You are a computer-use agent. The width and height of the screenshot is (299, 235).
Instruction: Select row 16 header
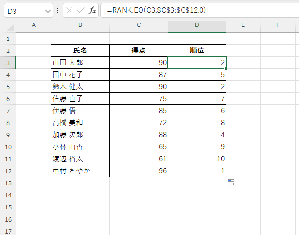click(x=8, y=219)
